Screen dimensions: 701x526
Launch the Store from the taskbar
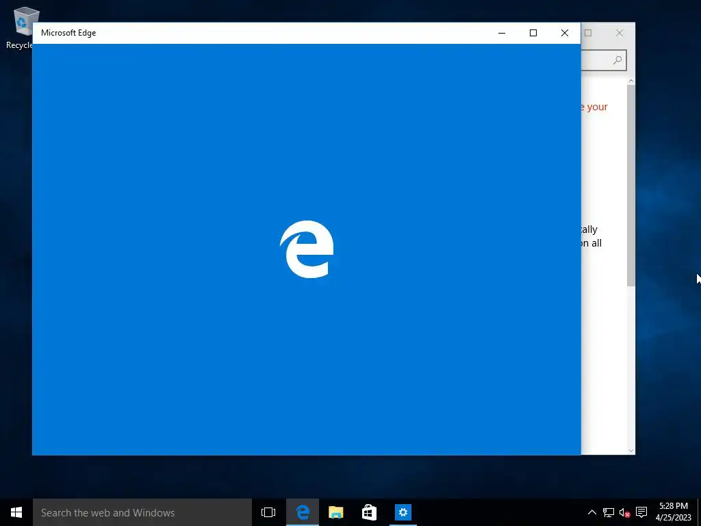[x=369, y=512]
